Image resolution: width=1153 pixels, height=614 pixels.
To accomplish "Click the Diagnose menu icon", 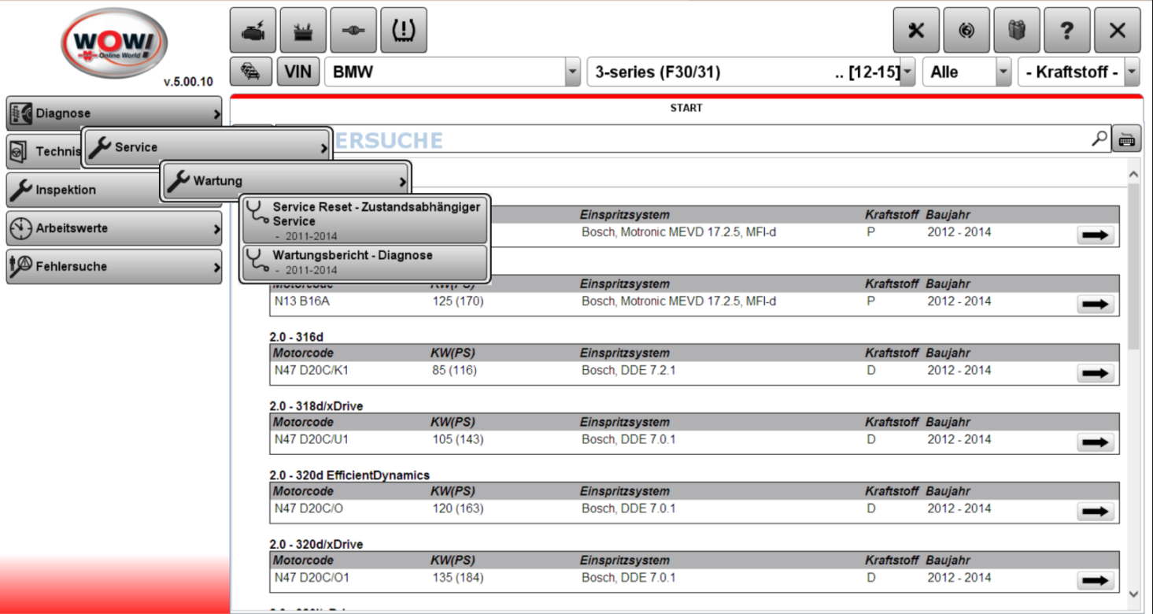I will (21, 113).
